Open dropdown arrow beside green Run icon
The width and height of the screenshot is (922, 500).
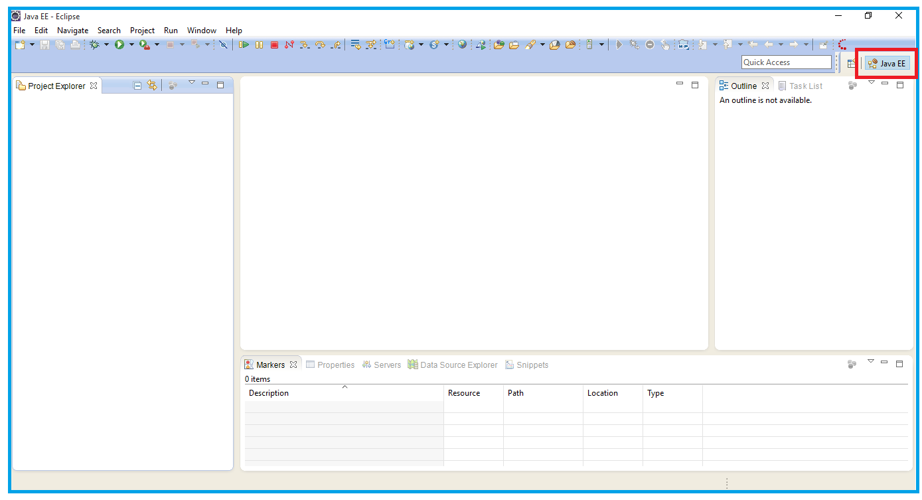tap(131, 44)
